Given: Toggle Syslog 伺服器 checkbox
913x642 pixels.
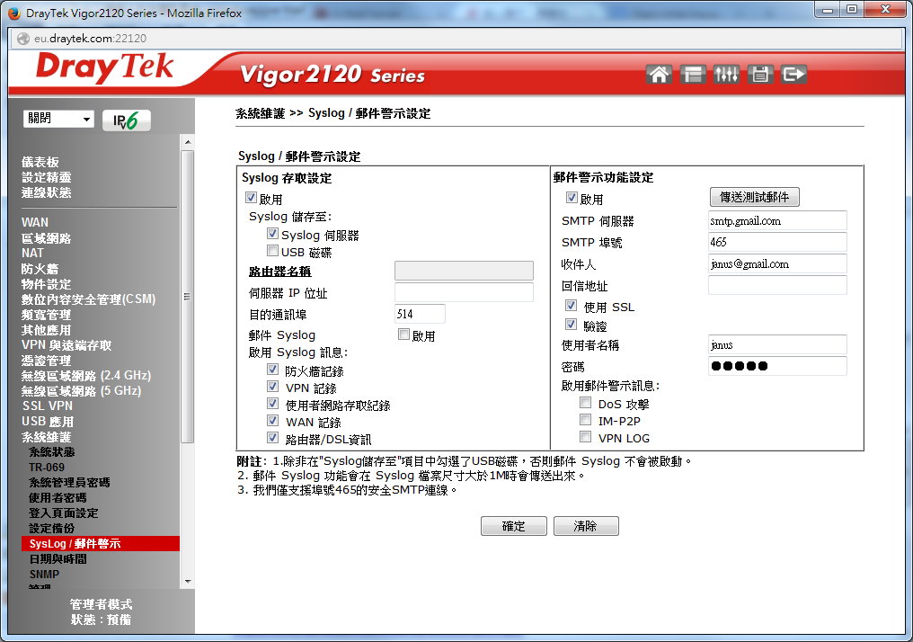Looking at the screenshot, I should pos(272,234).
